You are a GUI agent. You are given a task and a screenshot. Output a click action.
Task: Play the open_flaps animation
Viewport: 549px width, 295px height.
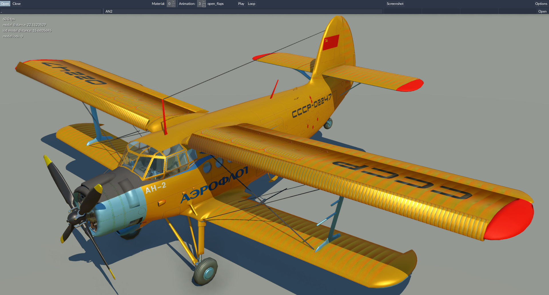[x=241, y=4]
